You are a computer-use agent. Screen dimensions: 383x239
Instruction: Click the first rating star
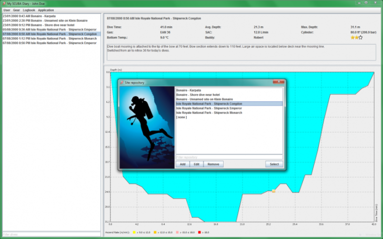(352, 38)
